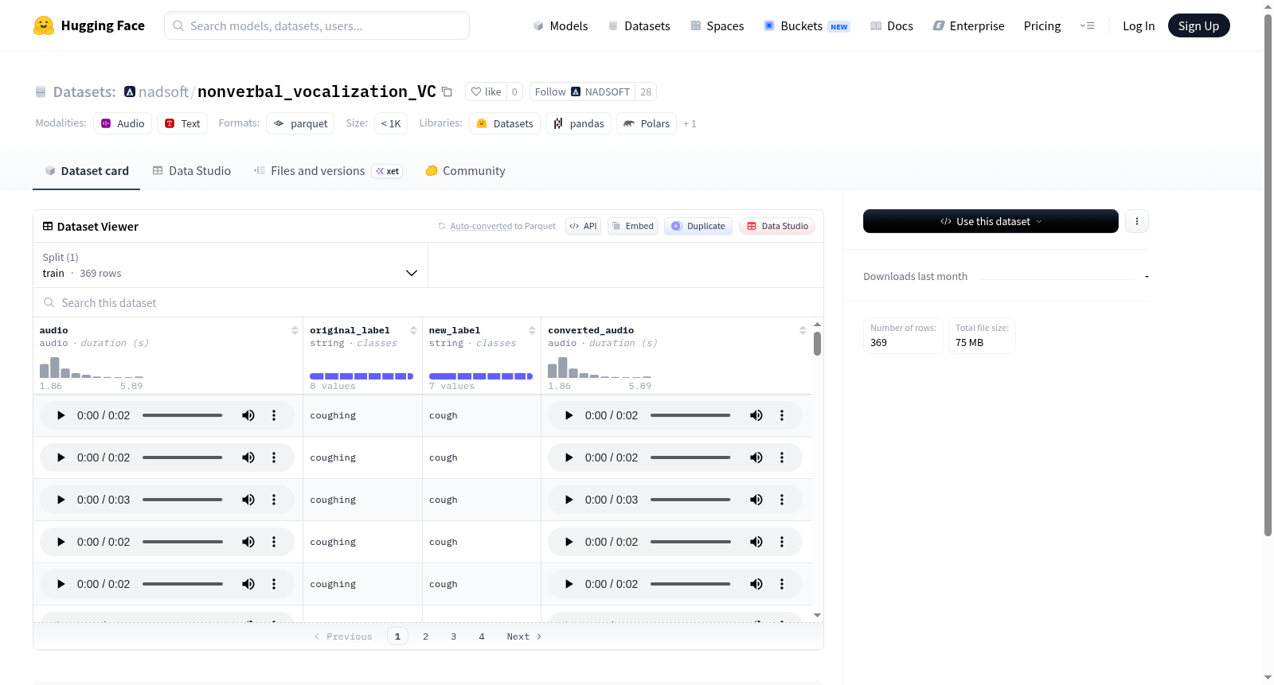Click the Sign Up button
This screenshot has width=1274, height=685.
(1198, 26)
